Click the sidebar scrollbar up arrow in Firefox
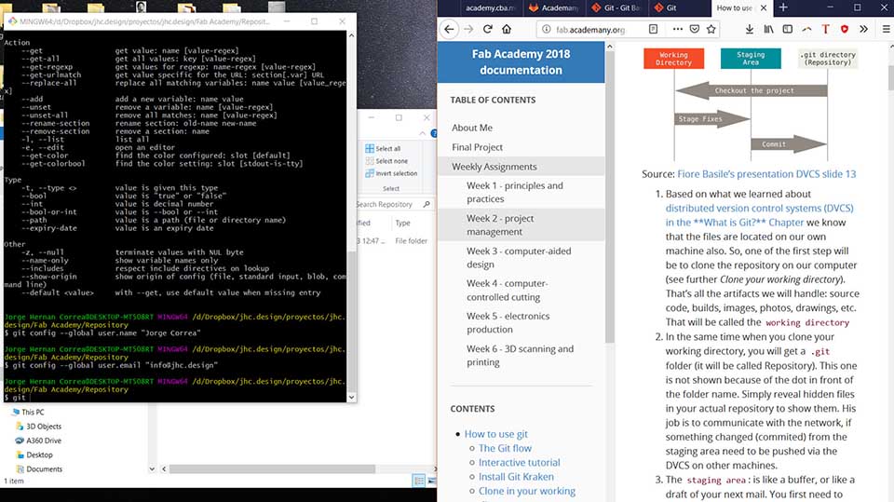894x502 pixels. pos(609,47)
